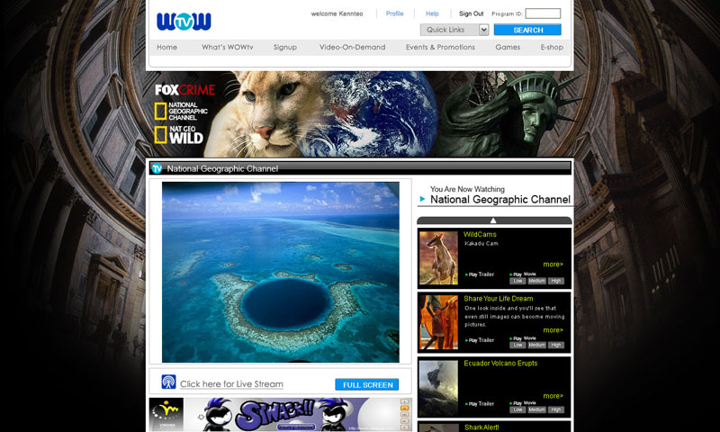This screenshot has width=720, height=432.
Task: Click Sign Out
Action: point(471,13)
